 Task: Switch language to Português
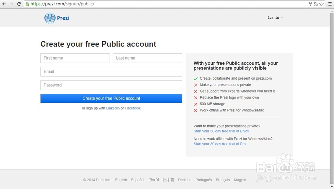tap(204, 180)
